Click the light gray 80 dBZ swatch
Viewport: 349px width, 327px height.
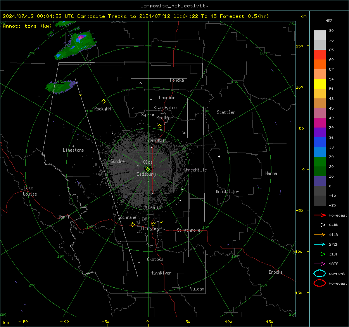point(320,35)
